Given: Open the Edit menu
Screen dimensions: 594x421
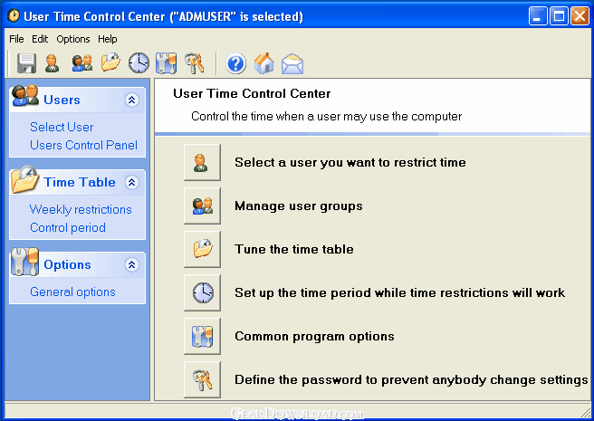Looking at the screenshot, I should click(x=40, y=39).
